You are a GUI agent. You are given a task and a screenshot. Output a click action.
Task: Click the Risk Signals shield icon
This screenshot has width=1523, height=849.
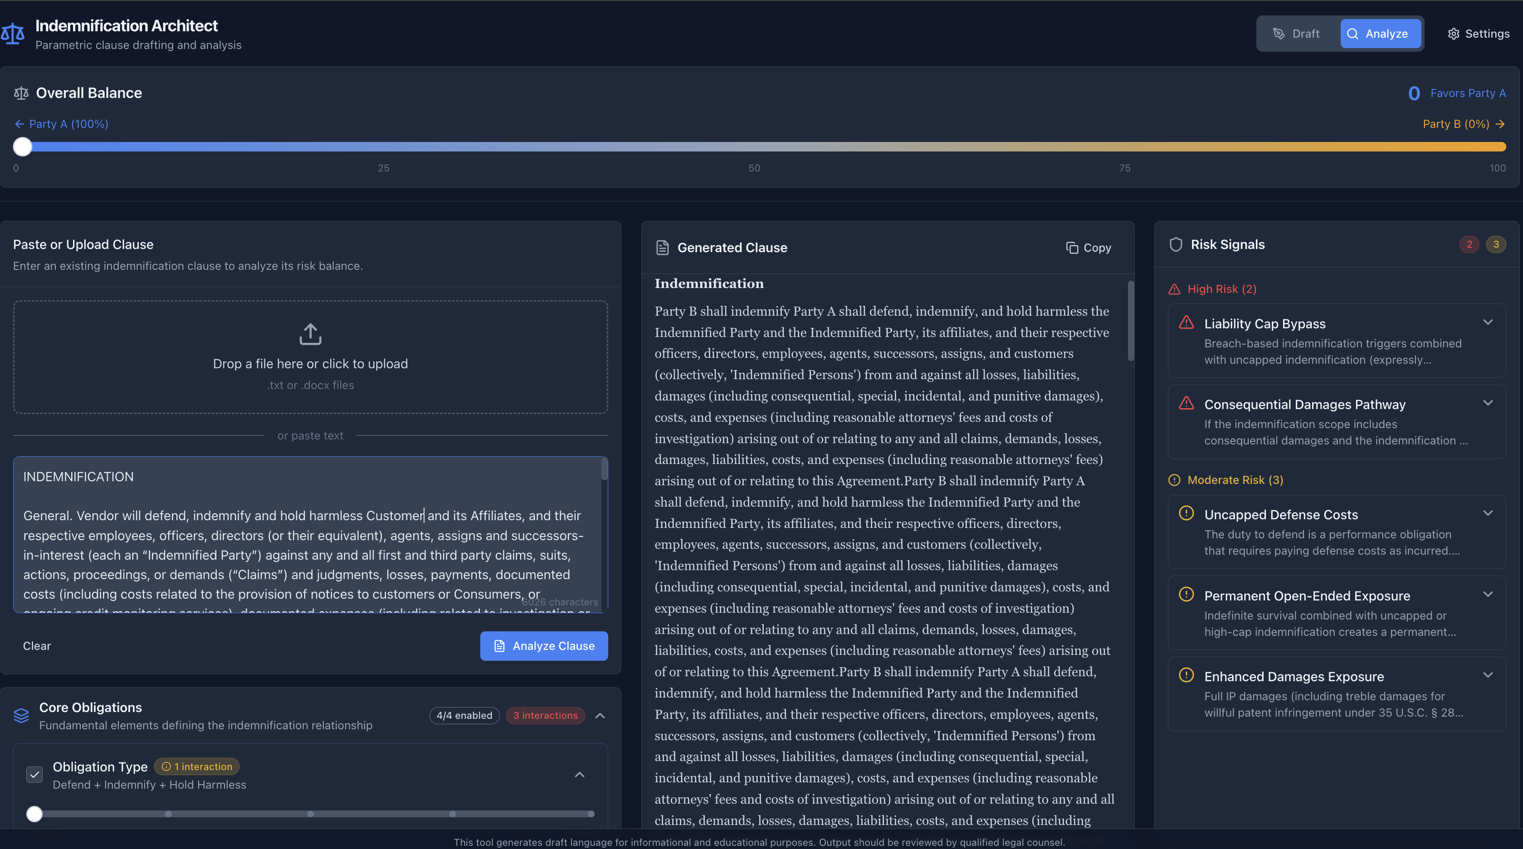[1176, 245]
